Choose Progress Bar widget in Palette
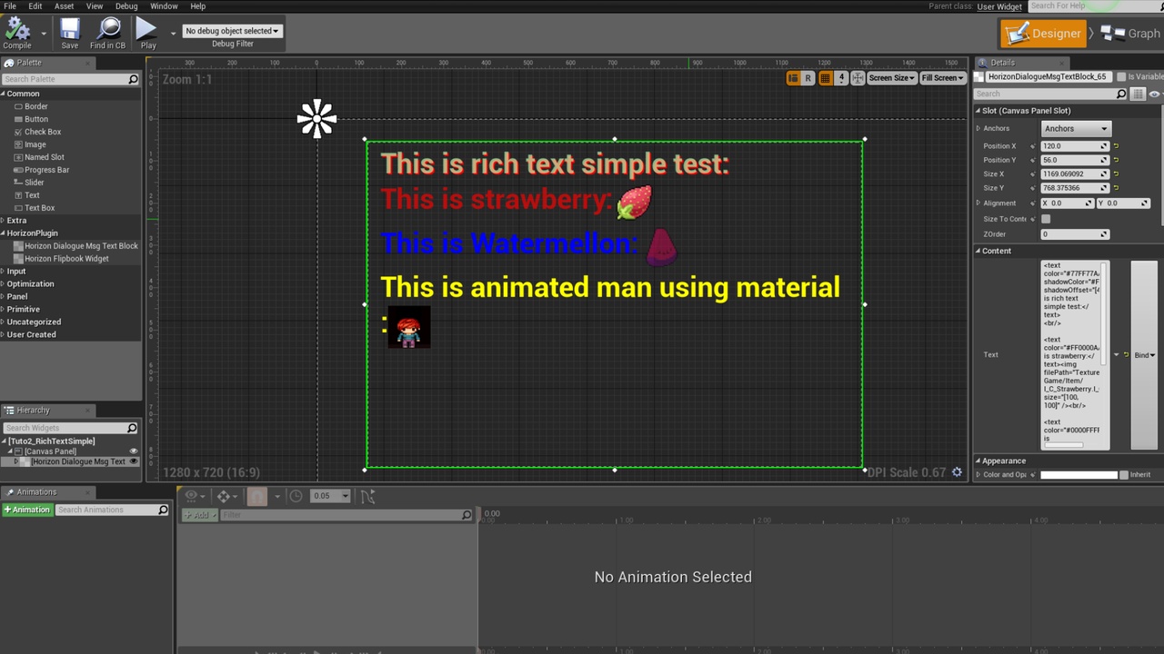 (x=46, y=170)
